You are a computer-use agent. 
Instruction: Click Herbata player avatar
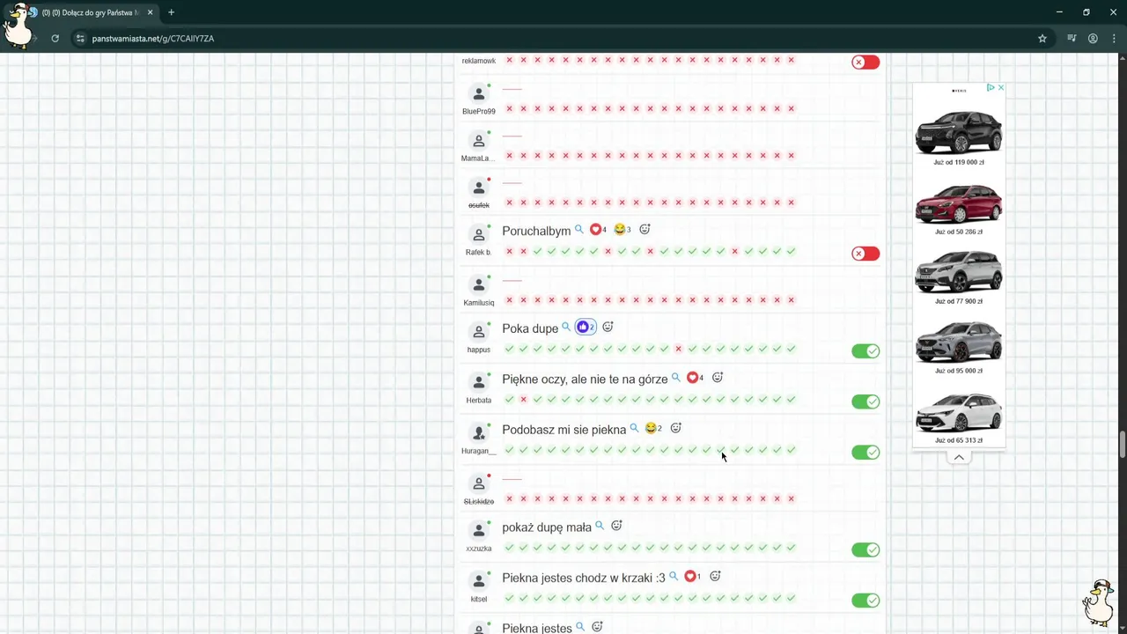click(479, 383)
